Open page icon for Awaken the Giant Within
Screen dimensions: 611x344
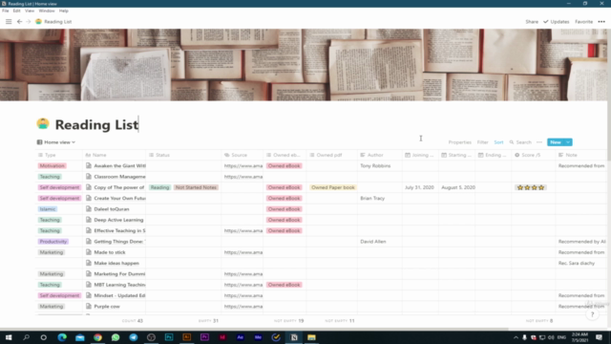tap(89, 165)
